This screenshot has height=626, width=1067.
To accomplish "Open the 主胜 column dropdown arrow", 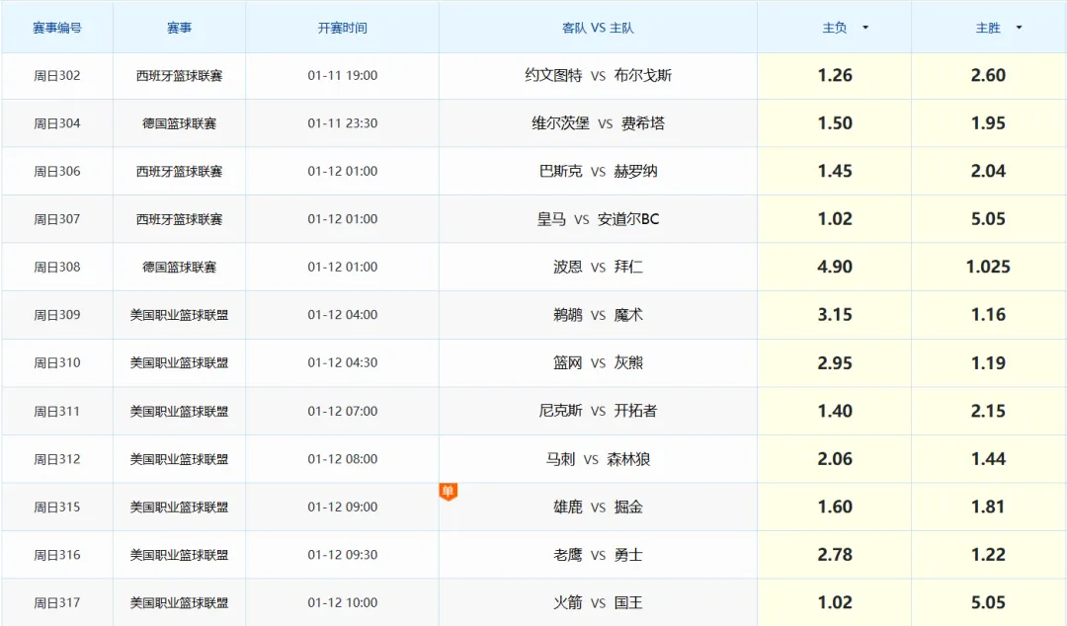I will [x=1019, y=28].
